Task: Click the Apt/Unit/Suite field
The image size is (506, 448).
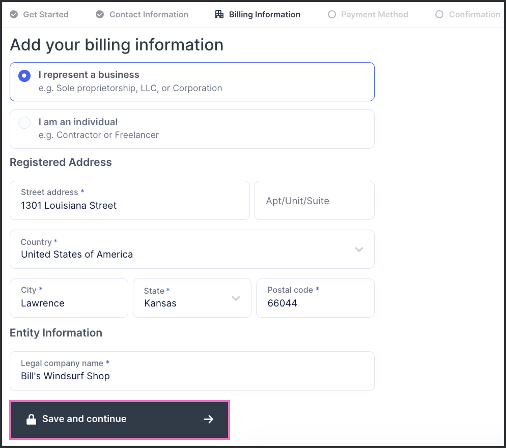Action: pos(315,201)
